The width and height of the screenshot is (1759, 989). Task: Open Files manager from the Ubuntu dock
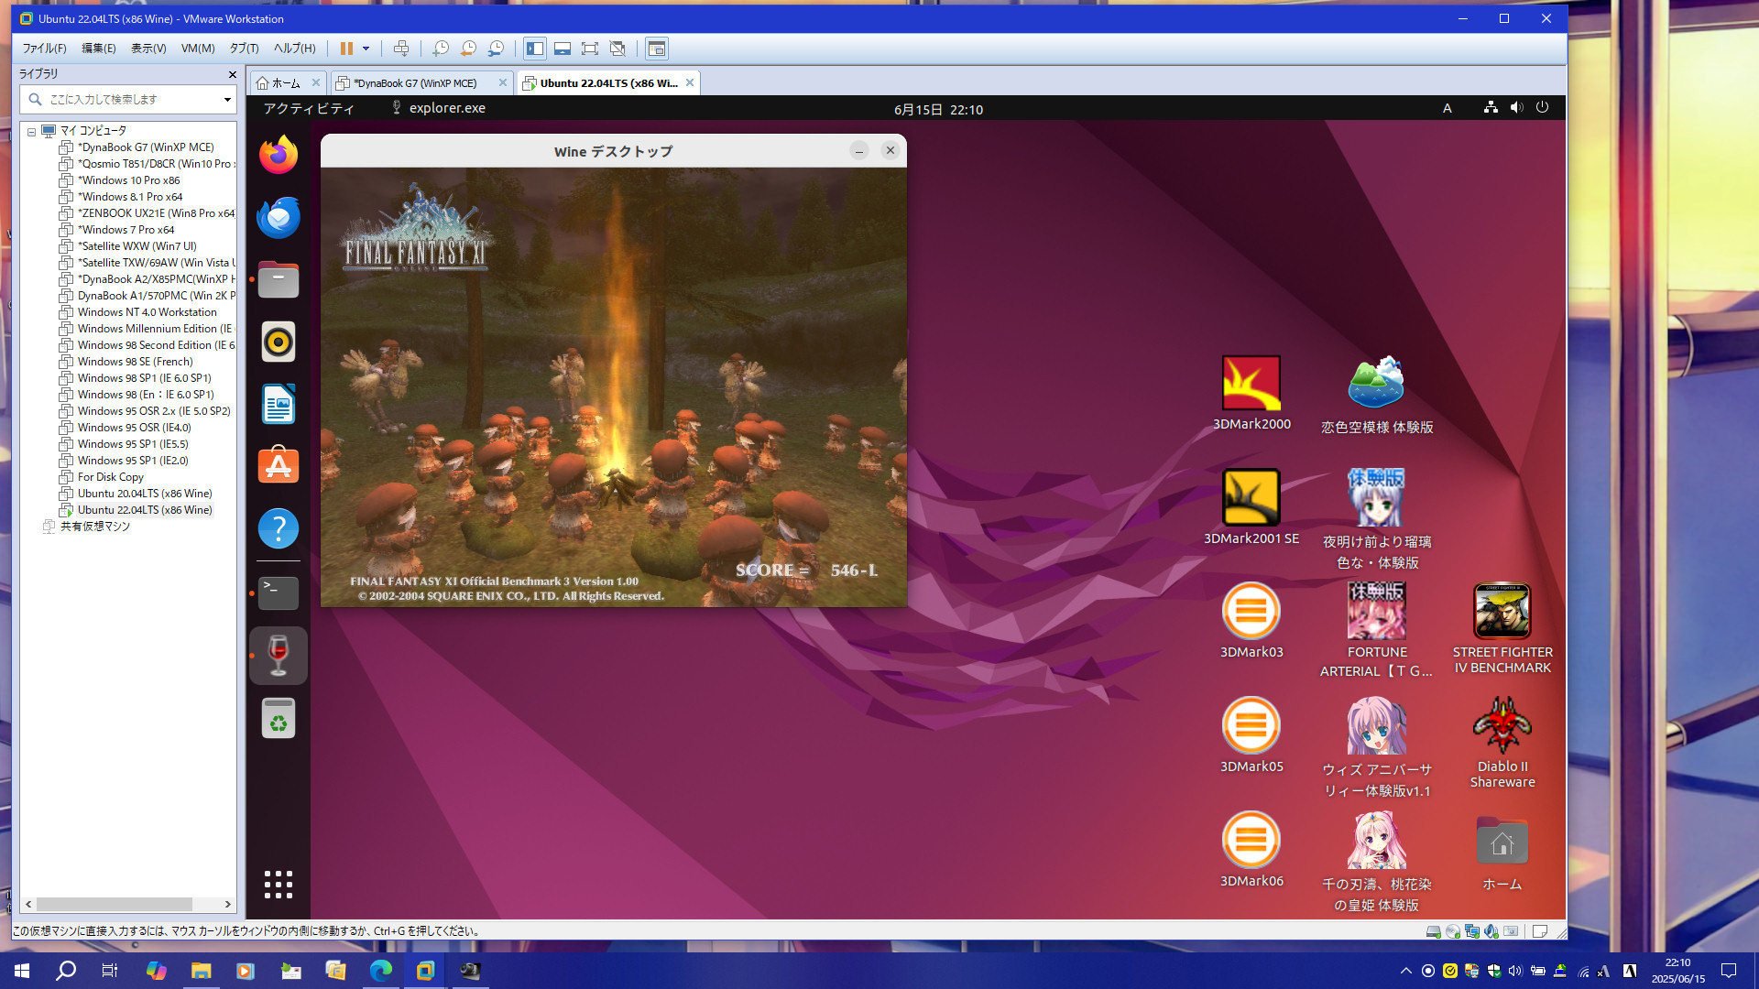tap(279, 279)
